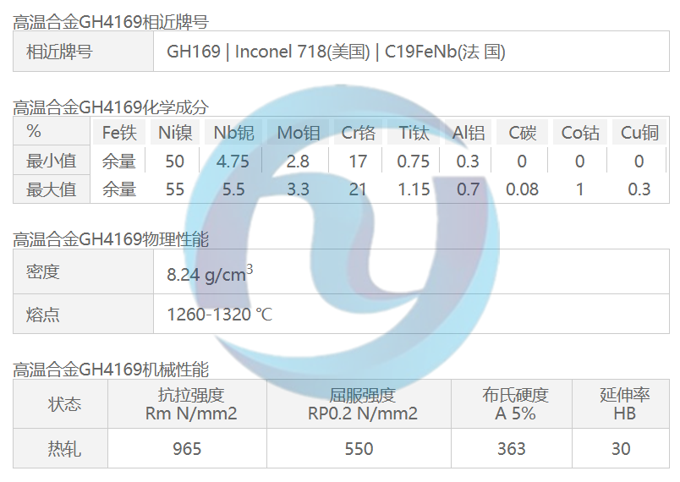Click the C碳 column header
This screenshot has width=680, height=482.
[x=522, y=133]
